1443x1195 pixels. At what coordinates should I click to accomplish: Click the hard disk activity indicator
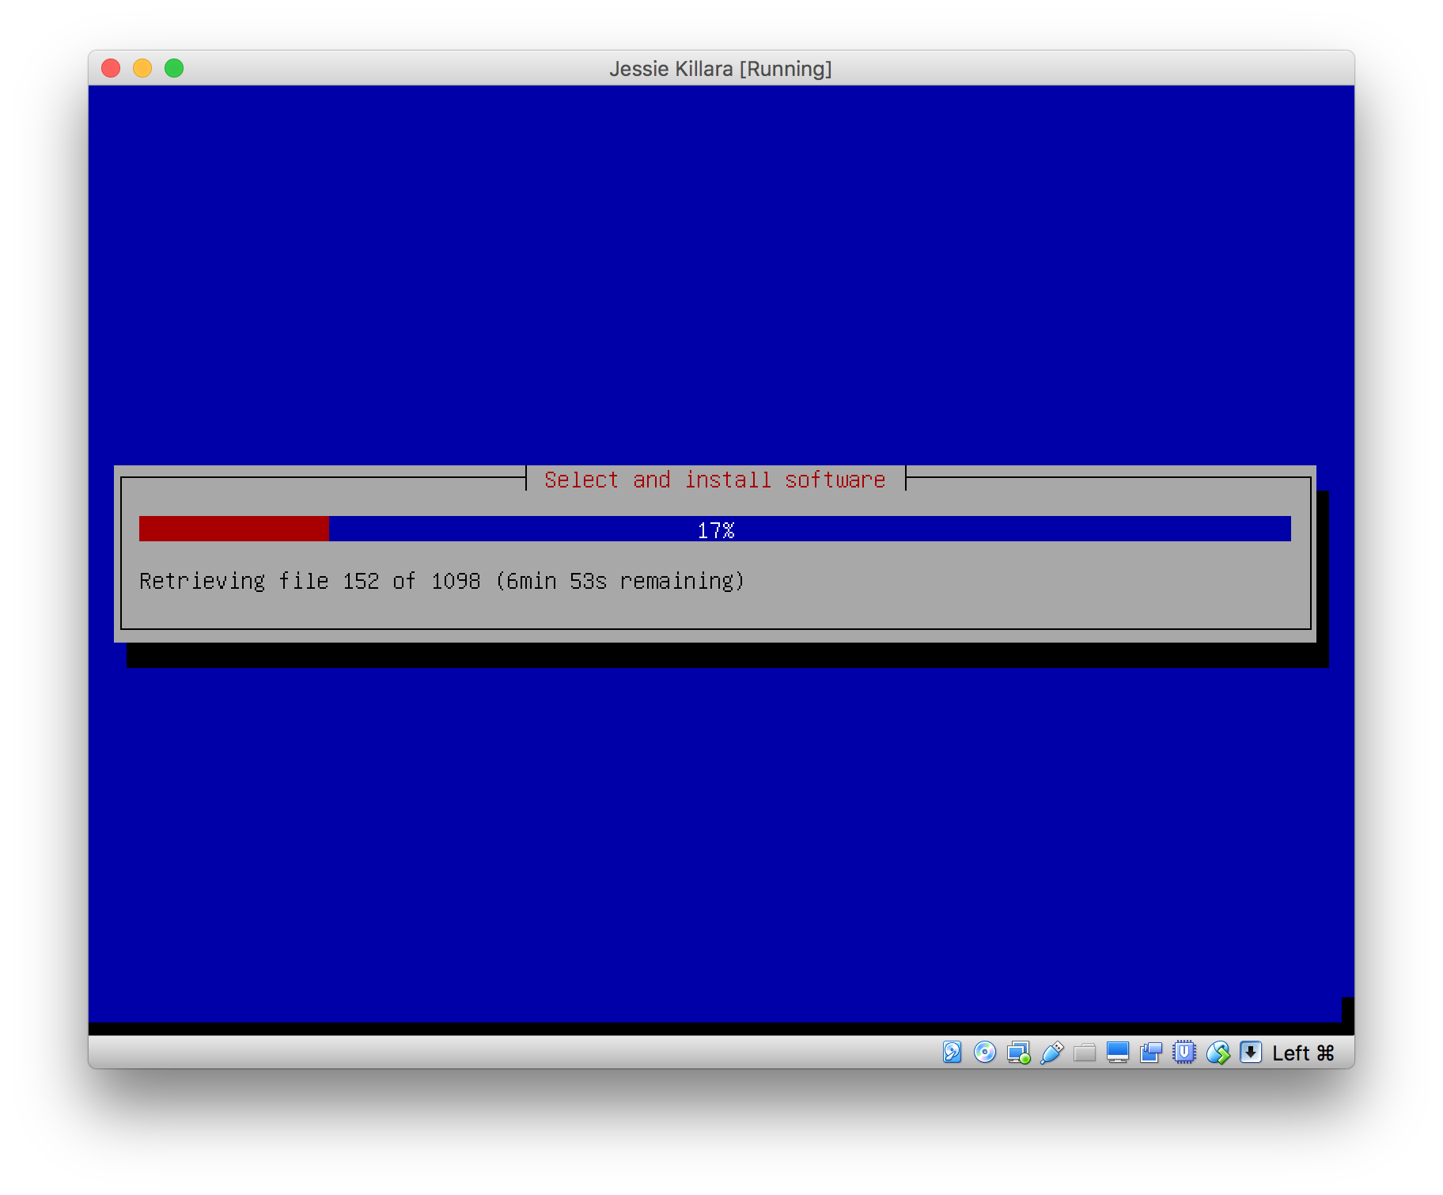[952, 1053]
